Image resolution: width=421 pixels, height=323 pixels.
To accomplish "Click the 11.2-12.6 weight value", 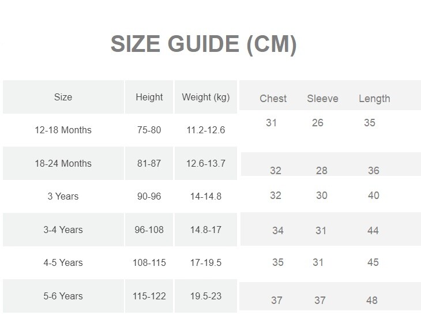I will pyautogui.click(x=206, y=130).
